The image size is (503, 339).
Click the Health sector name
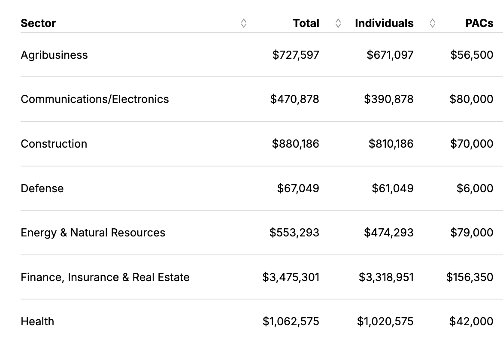point(37,321)
